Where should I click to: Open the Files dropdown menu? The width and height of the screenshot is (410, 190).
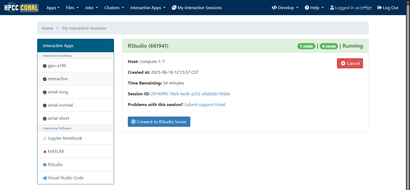point(72,8)
